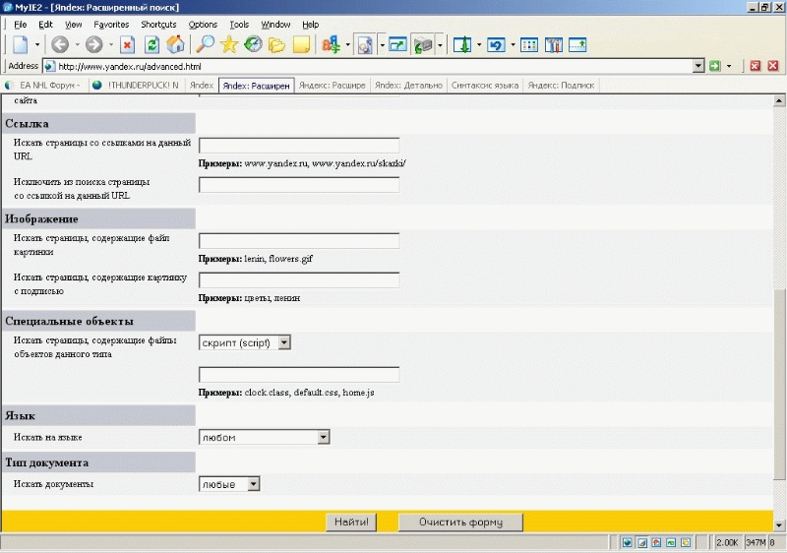Open the Edit menu
Screen dimensions: 787x553
tap(45, 24)
